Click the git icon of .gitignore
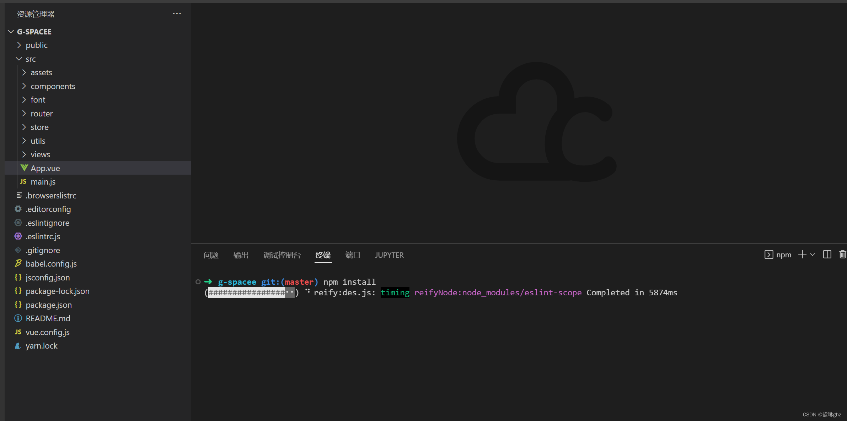Screen dimensions: 847x421 (18, 250)
